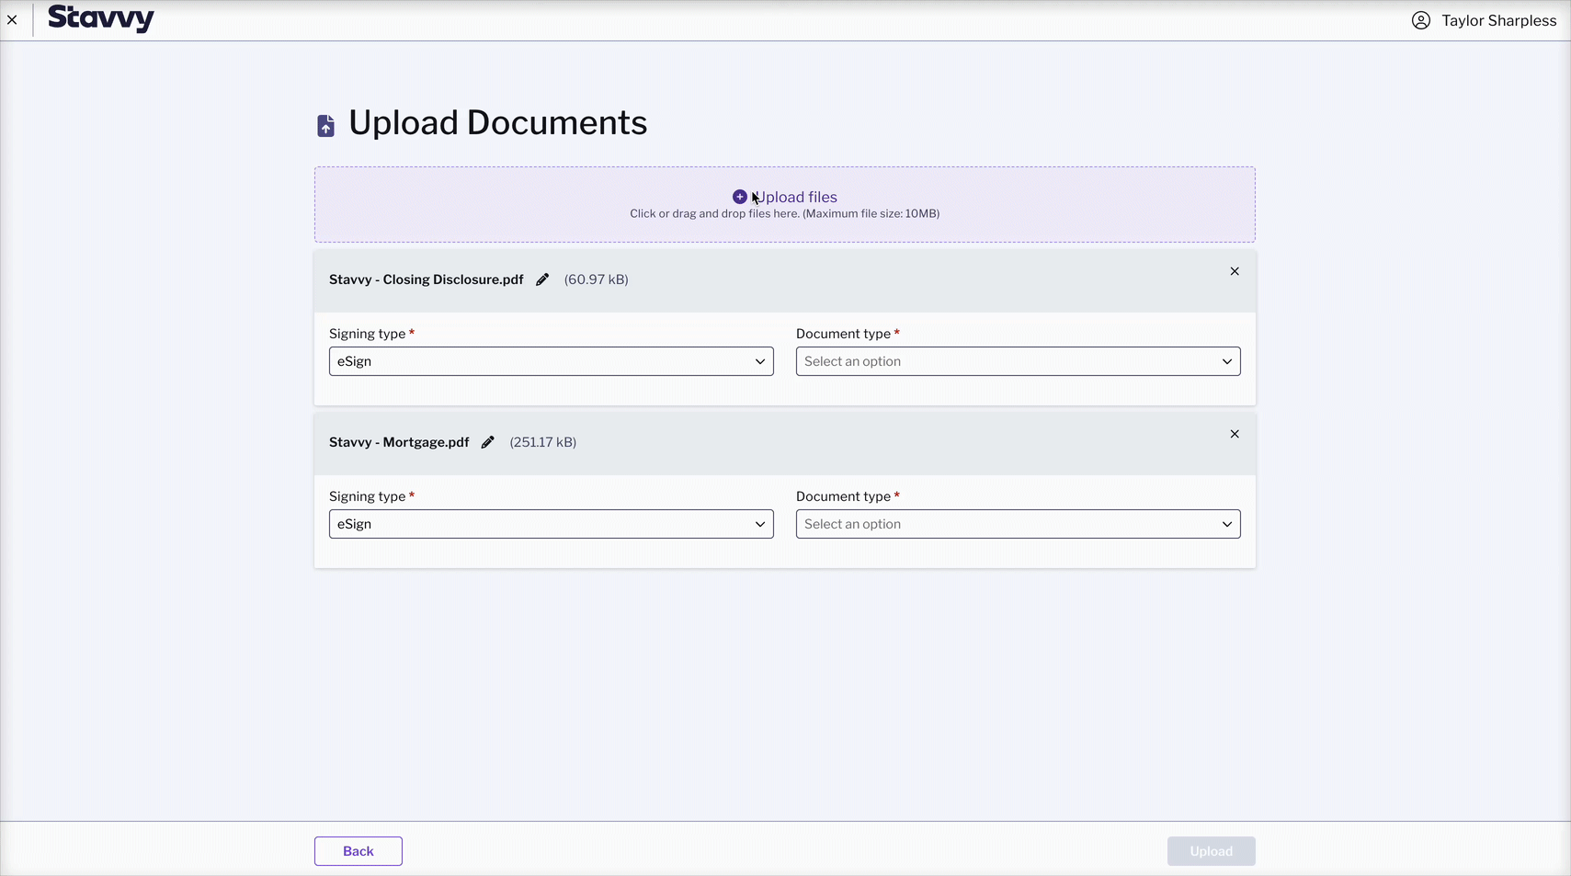Click the Stavvy logo
Screen dimensions: 1571x876
pyautogui.click(x=101, y=18)
